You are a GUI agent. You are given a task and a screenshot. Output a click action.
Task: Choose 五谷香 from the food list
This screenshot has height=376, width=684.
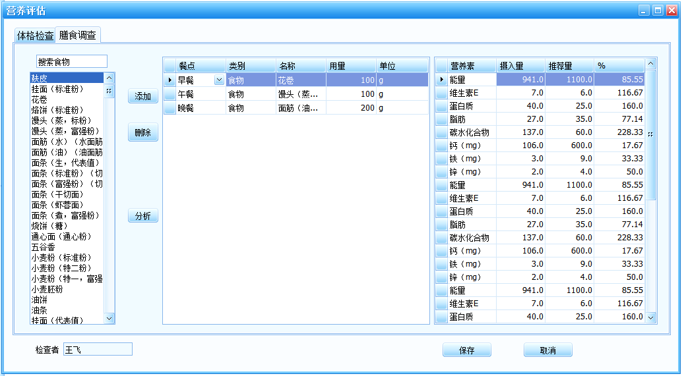(45, 247)
